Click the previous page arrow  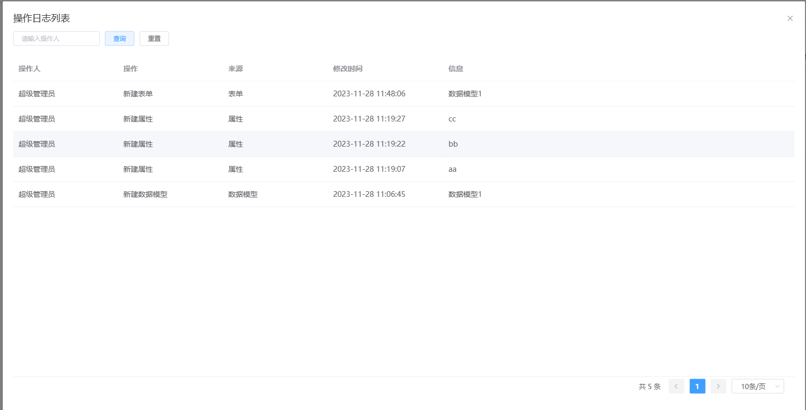(676, 386)
